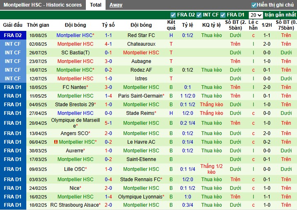Open Red Star FC team link
This screenshot has height=210, width=297.
(141, 35)
